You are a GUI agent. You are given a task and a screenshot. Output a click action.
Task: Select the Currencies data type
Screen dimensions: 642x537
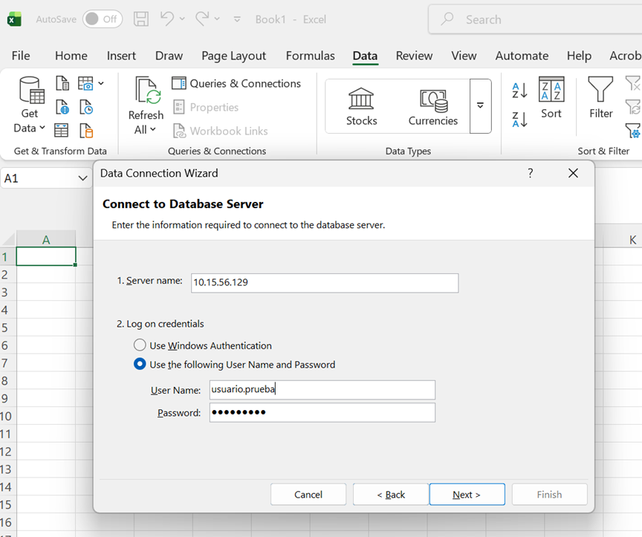click(432, 106)
